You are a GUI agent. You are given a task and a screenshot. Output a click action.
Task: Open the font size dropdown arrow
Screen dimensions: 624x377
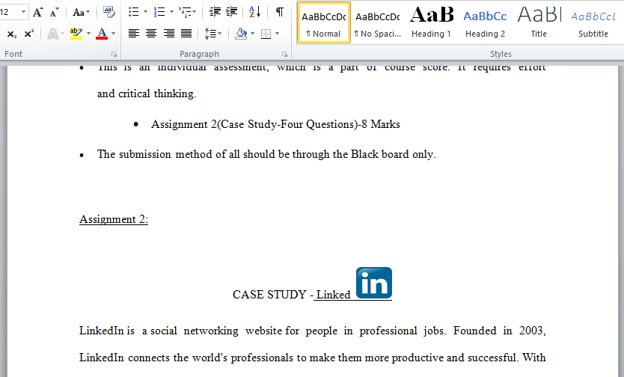[23, 12]
